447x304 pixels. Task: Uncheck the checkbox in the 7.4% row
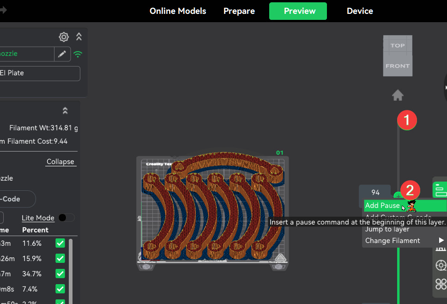coord(60,289)
